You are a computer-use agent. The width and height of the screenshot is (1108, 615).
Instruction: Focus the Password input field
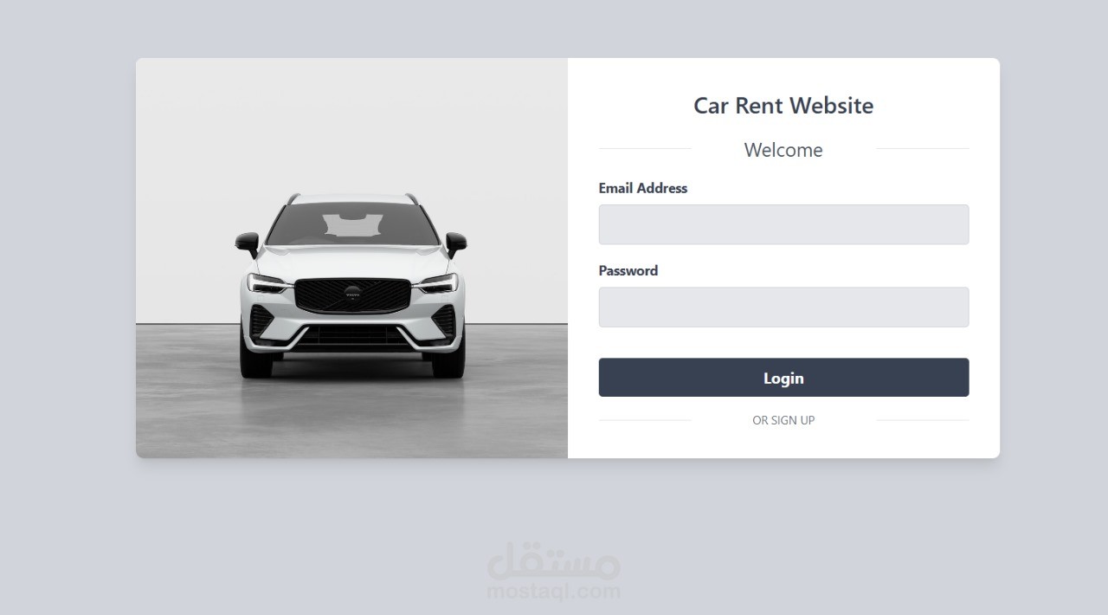click(x=783, y=307)
